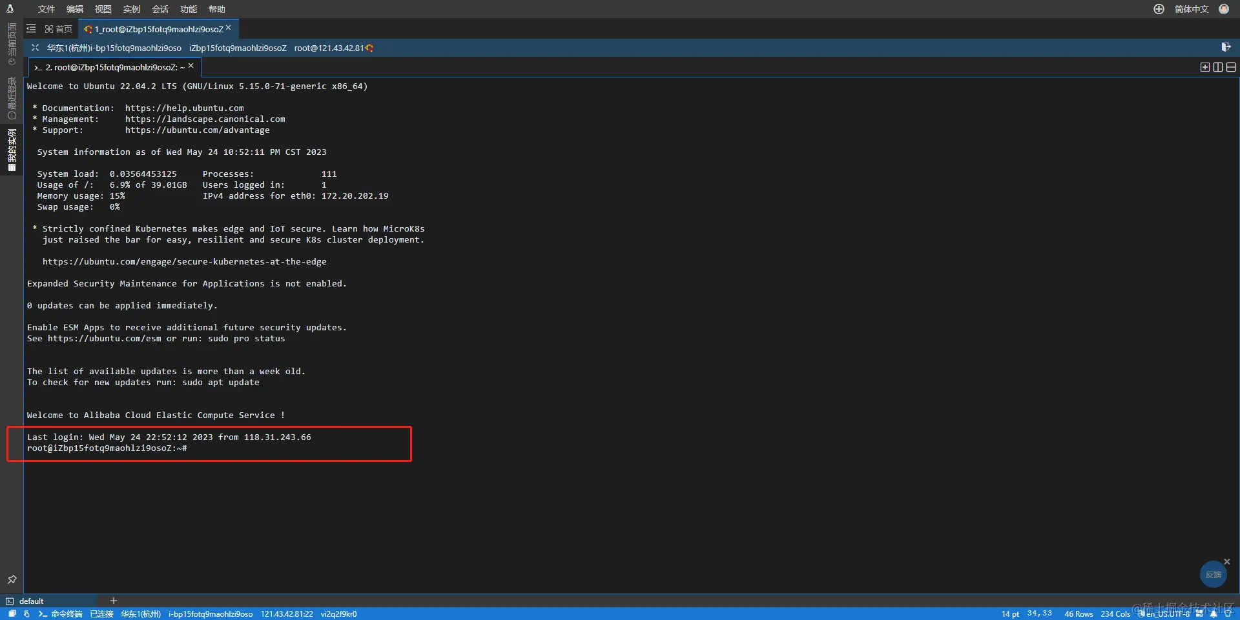Viewport: 1240px width, 620px height.
Task: Click the exit session icon in the blue bar
Action: [1226, 47]
